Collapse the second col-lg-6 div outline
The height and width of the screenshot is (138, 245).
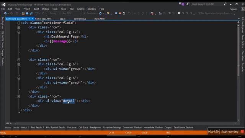click(19, 78)
